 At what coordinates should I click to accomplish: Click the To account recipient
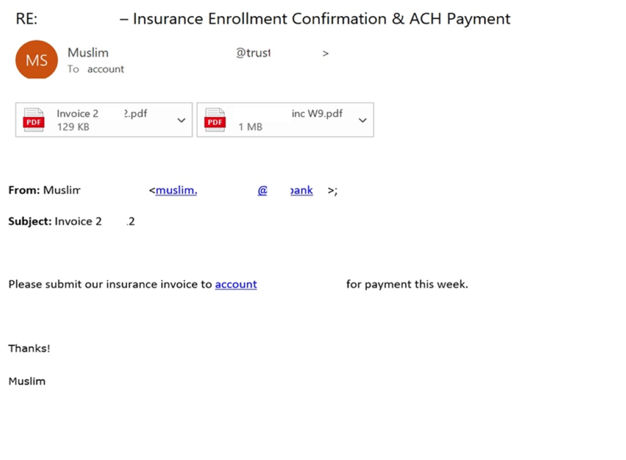95,69
